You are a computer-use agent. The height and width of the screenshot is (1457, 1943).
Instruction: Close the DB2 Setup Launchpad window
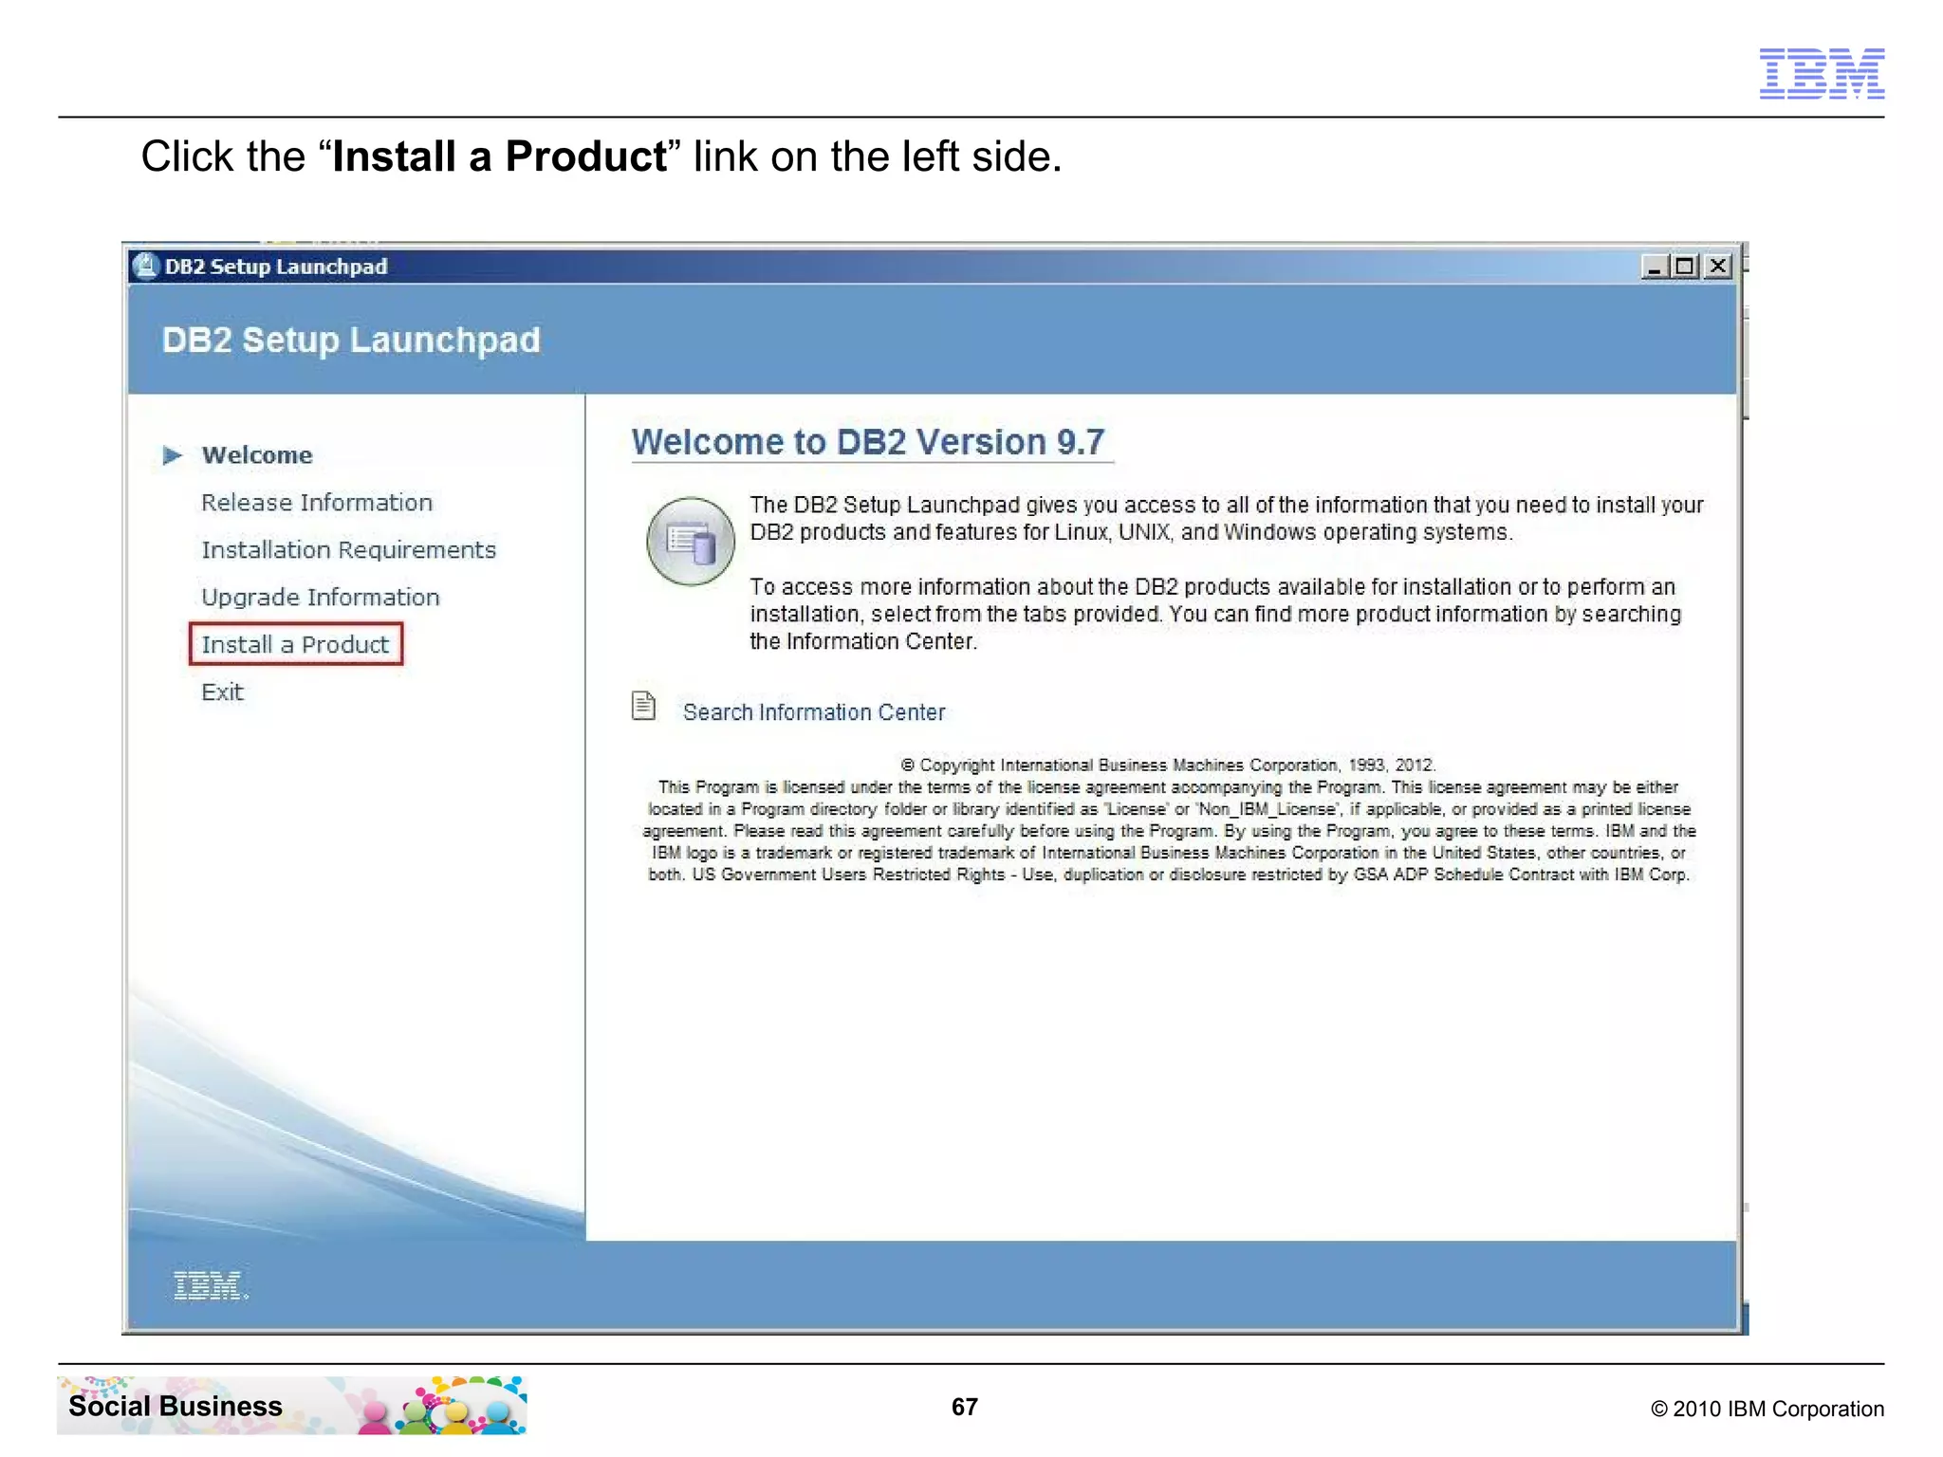coord(1718,267)
